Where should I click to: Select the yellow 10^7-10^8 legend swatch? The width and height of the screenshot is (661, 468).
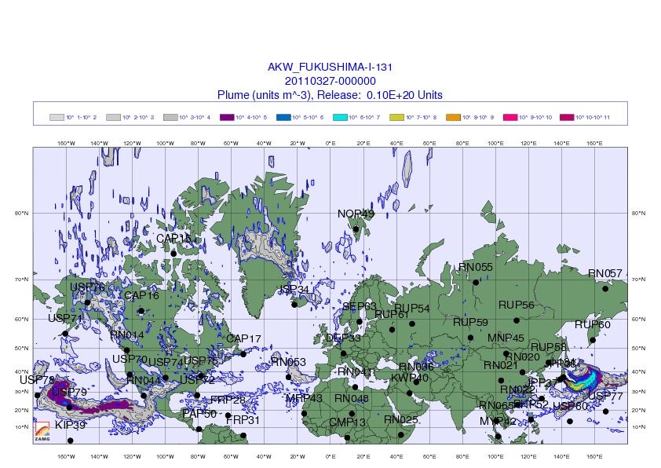396,117
